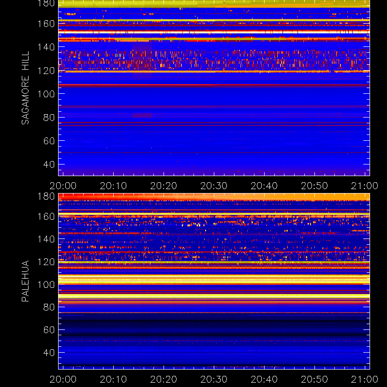
Task: Pick the 120 frequency label on Sagamore Hill axis
Action: [x=46, y=71]
